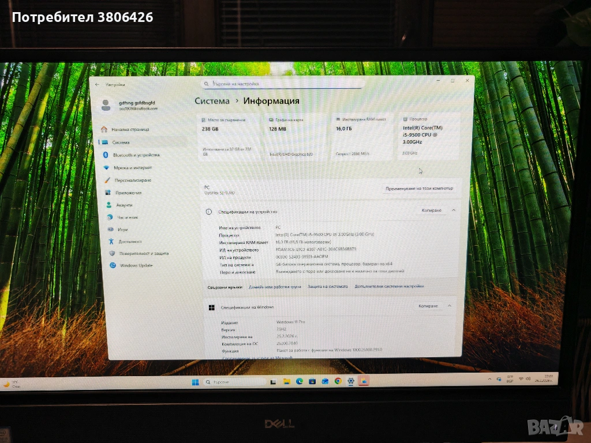Image resolution: width=591 pixels, height=443 pixels.
Task: Click the back arrow in Settings
Action: 97,85
